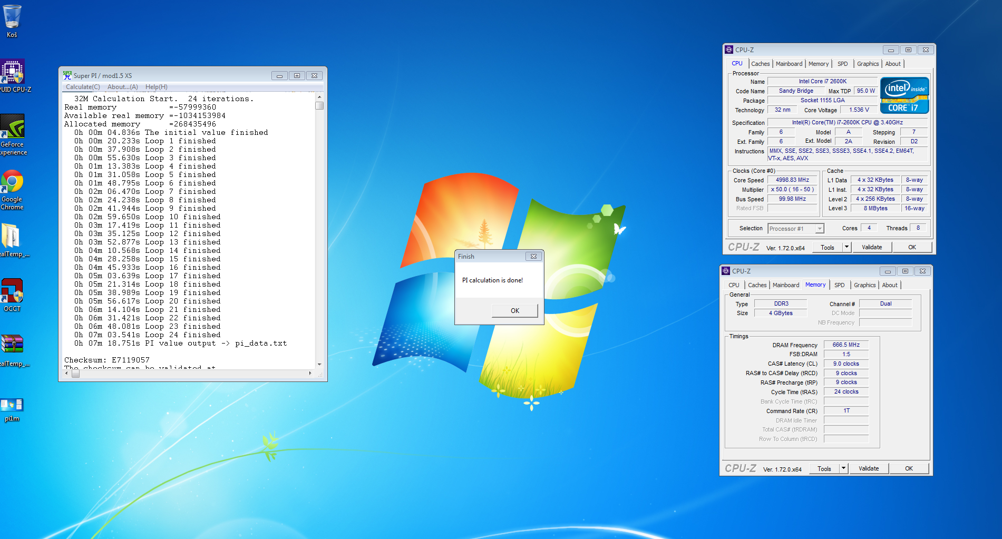
Task: Expand Tools dropdown arrow in Memory CPU-Z
Action: 843,468
